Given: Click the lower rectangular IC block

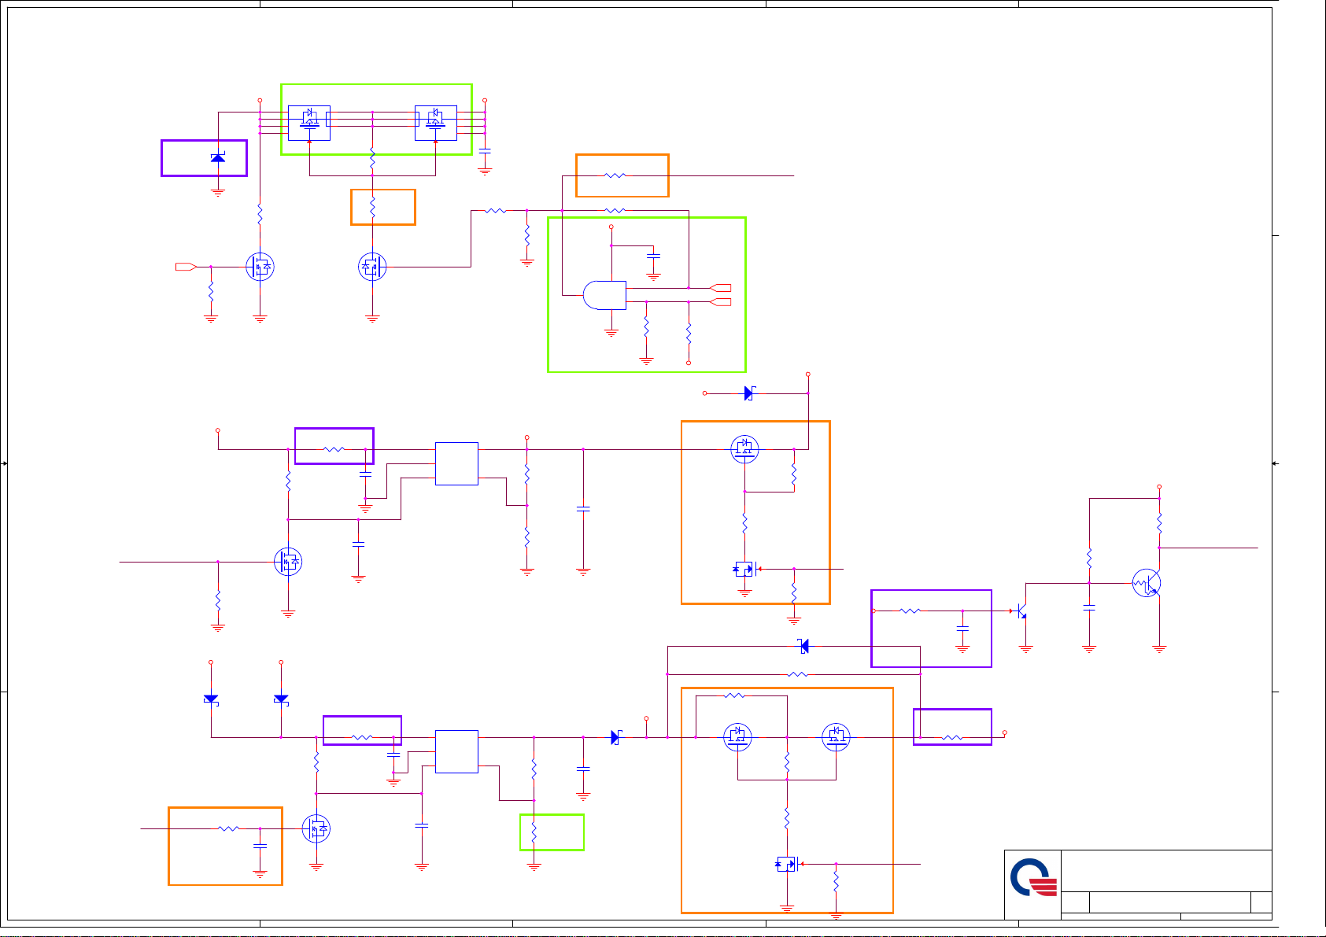Looking at the screenshot, I should point(456,751).
